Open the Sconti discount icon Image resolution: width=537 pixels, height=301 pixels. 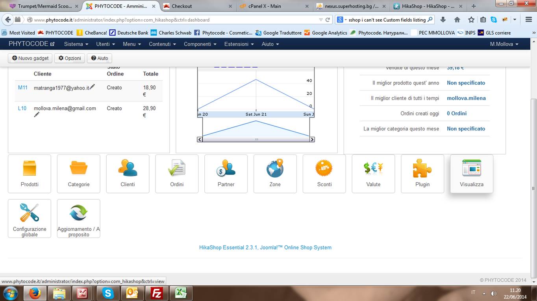click(x=324, y=174)
